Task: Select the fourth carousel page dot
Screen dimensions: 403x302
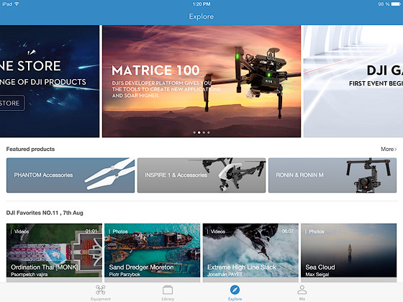Action: click(x=209, y=132)
